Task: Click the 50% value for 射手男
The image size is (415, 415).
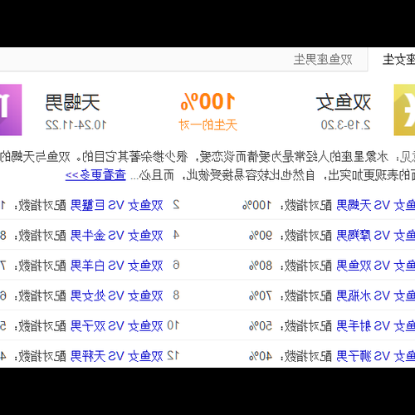Action: click(261, 326)
